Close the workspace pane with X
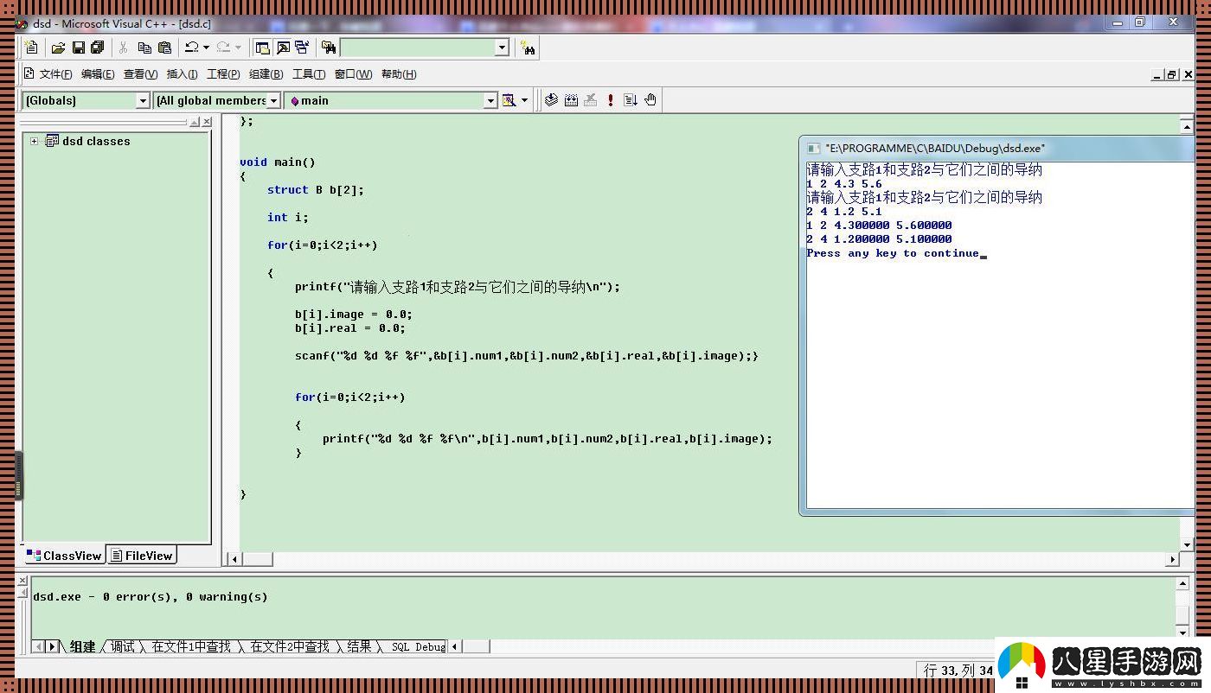The height and width of the screenshot is (693, 1211). tap(207, 122)
